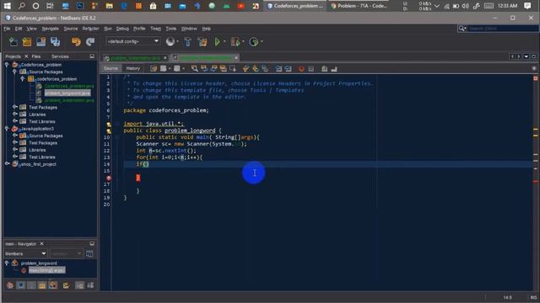Click the Find Selection magnifier icon
This screenshot has width=540, height=303.
(195, 69)
